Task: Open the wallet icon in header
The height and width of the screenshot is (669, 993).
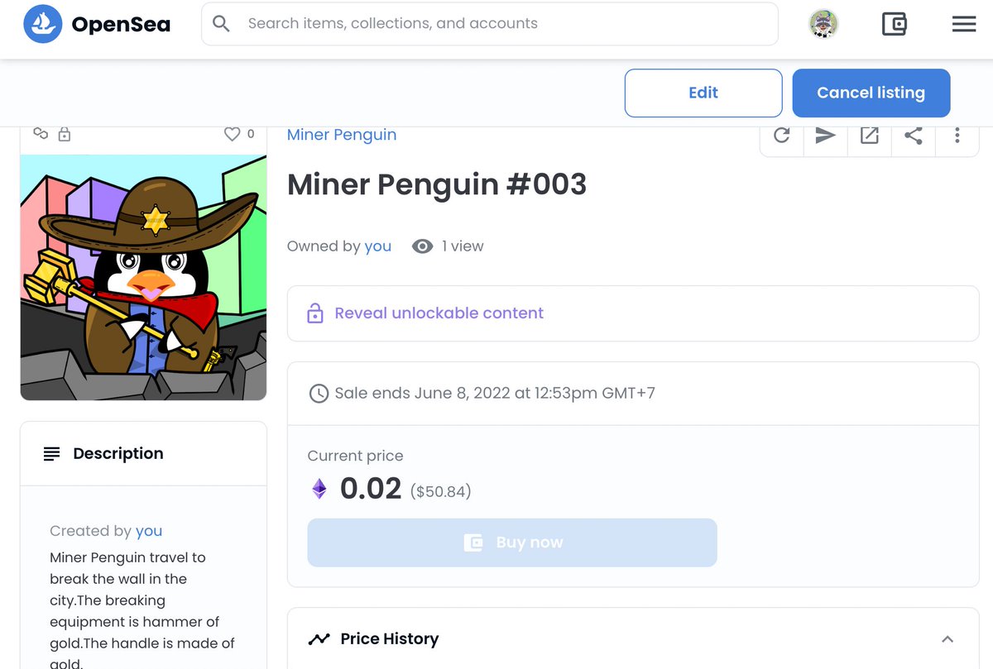Action: 894,24
